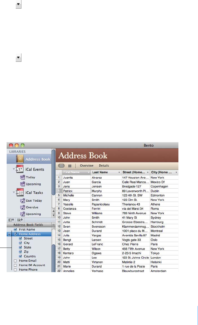This screenshot has height=325, width=198.
Task: Uncheck the Street field checkbox
Action: point(20,239)
